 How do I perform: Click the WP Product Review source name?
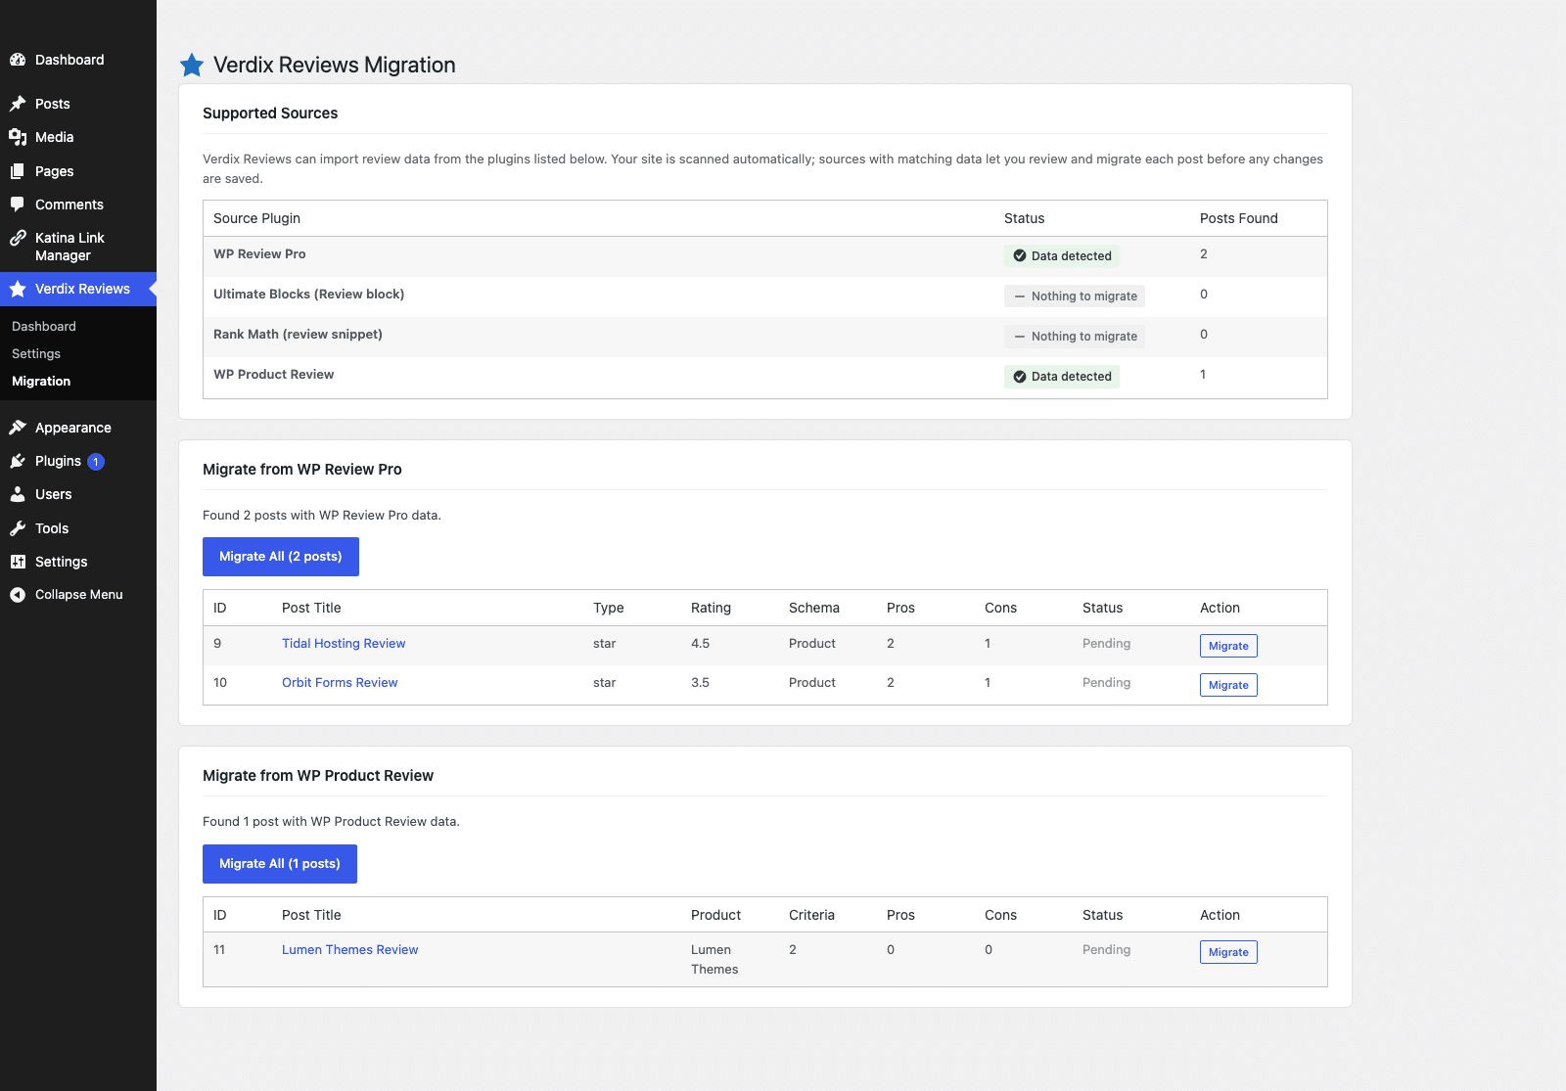(x=273, y=374)
